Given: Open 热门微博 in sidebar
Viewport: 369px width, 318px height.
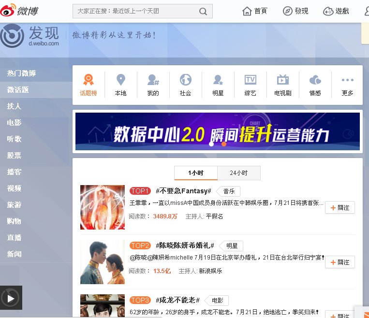Looking at the screenshot, I should 21,73.
